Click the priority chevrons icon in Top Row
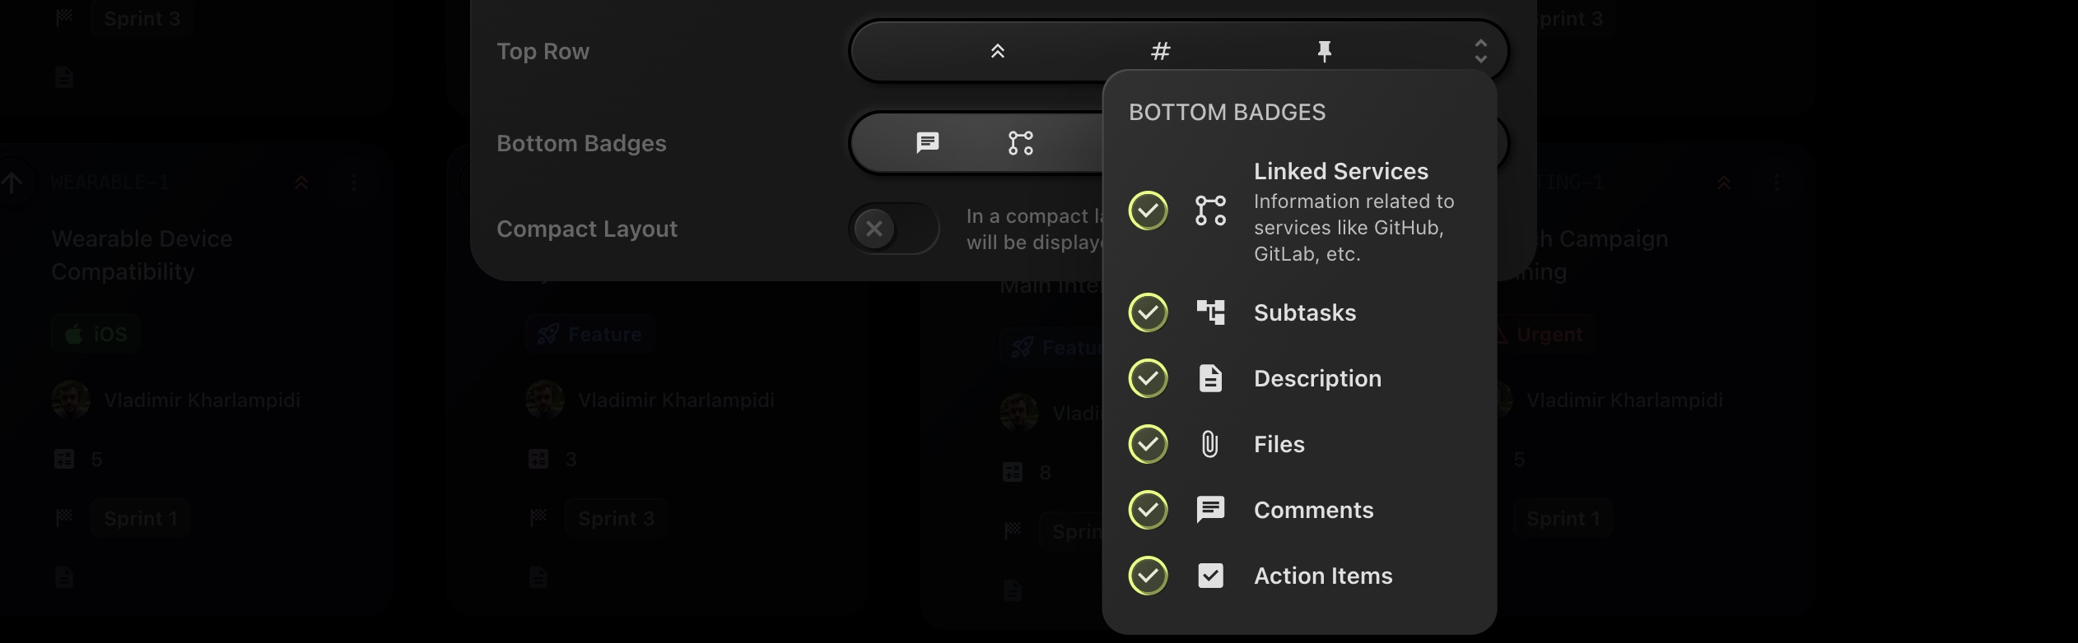Screen dimensions: 2078x643 click(997, 51)
